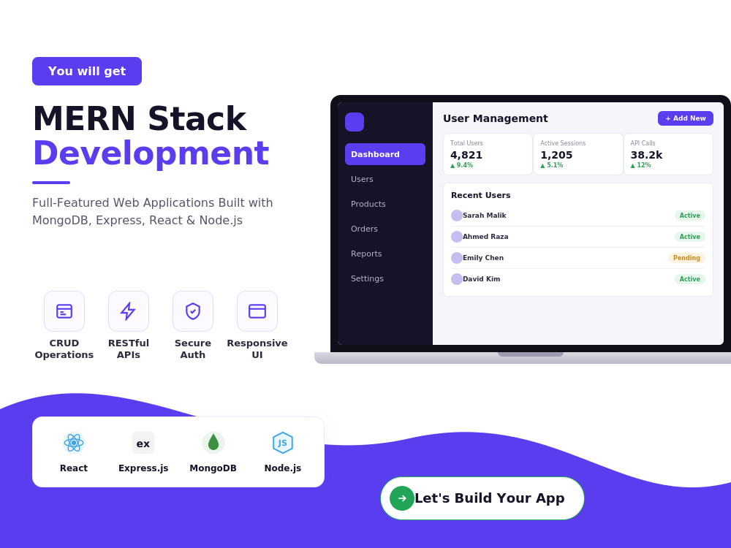Click the 5.1% growth indicator

[x=552, y=165]
